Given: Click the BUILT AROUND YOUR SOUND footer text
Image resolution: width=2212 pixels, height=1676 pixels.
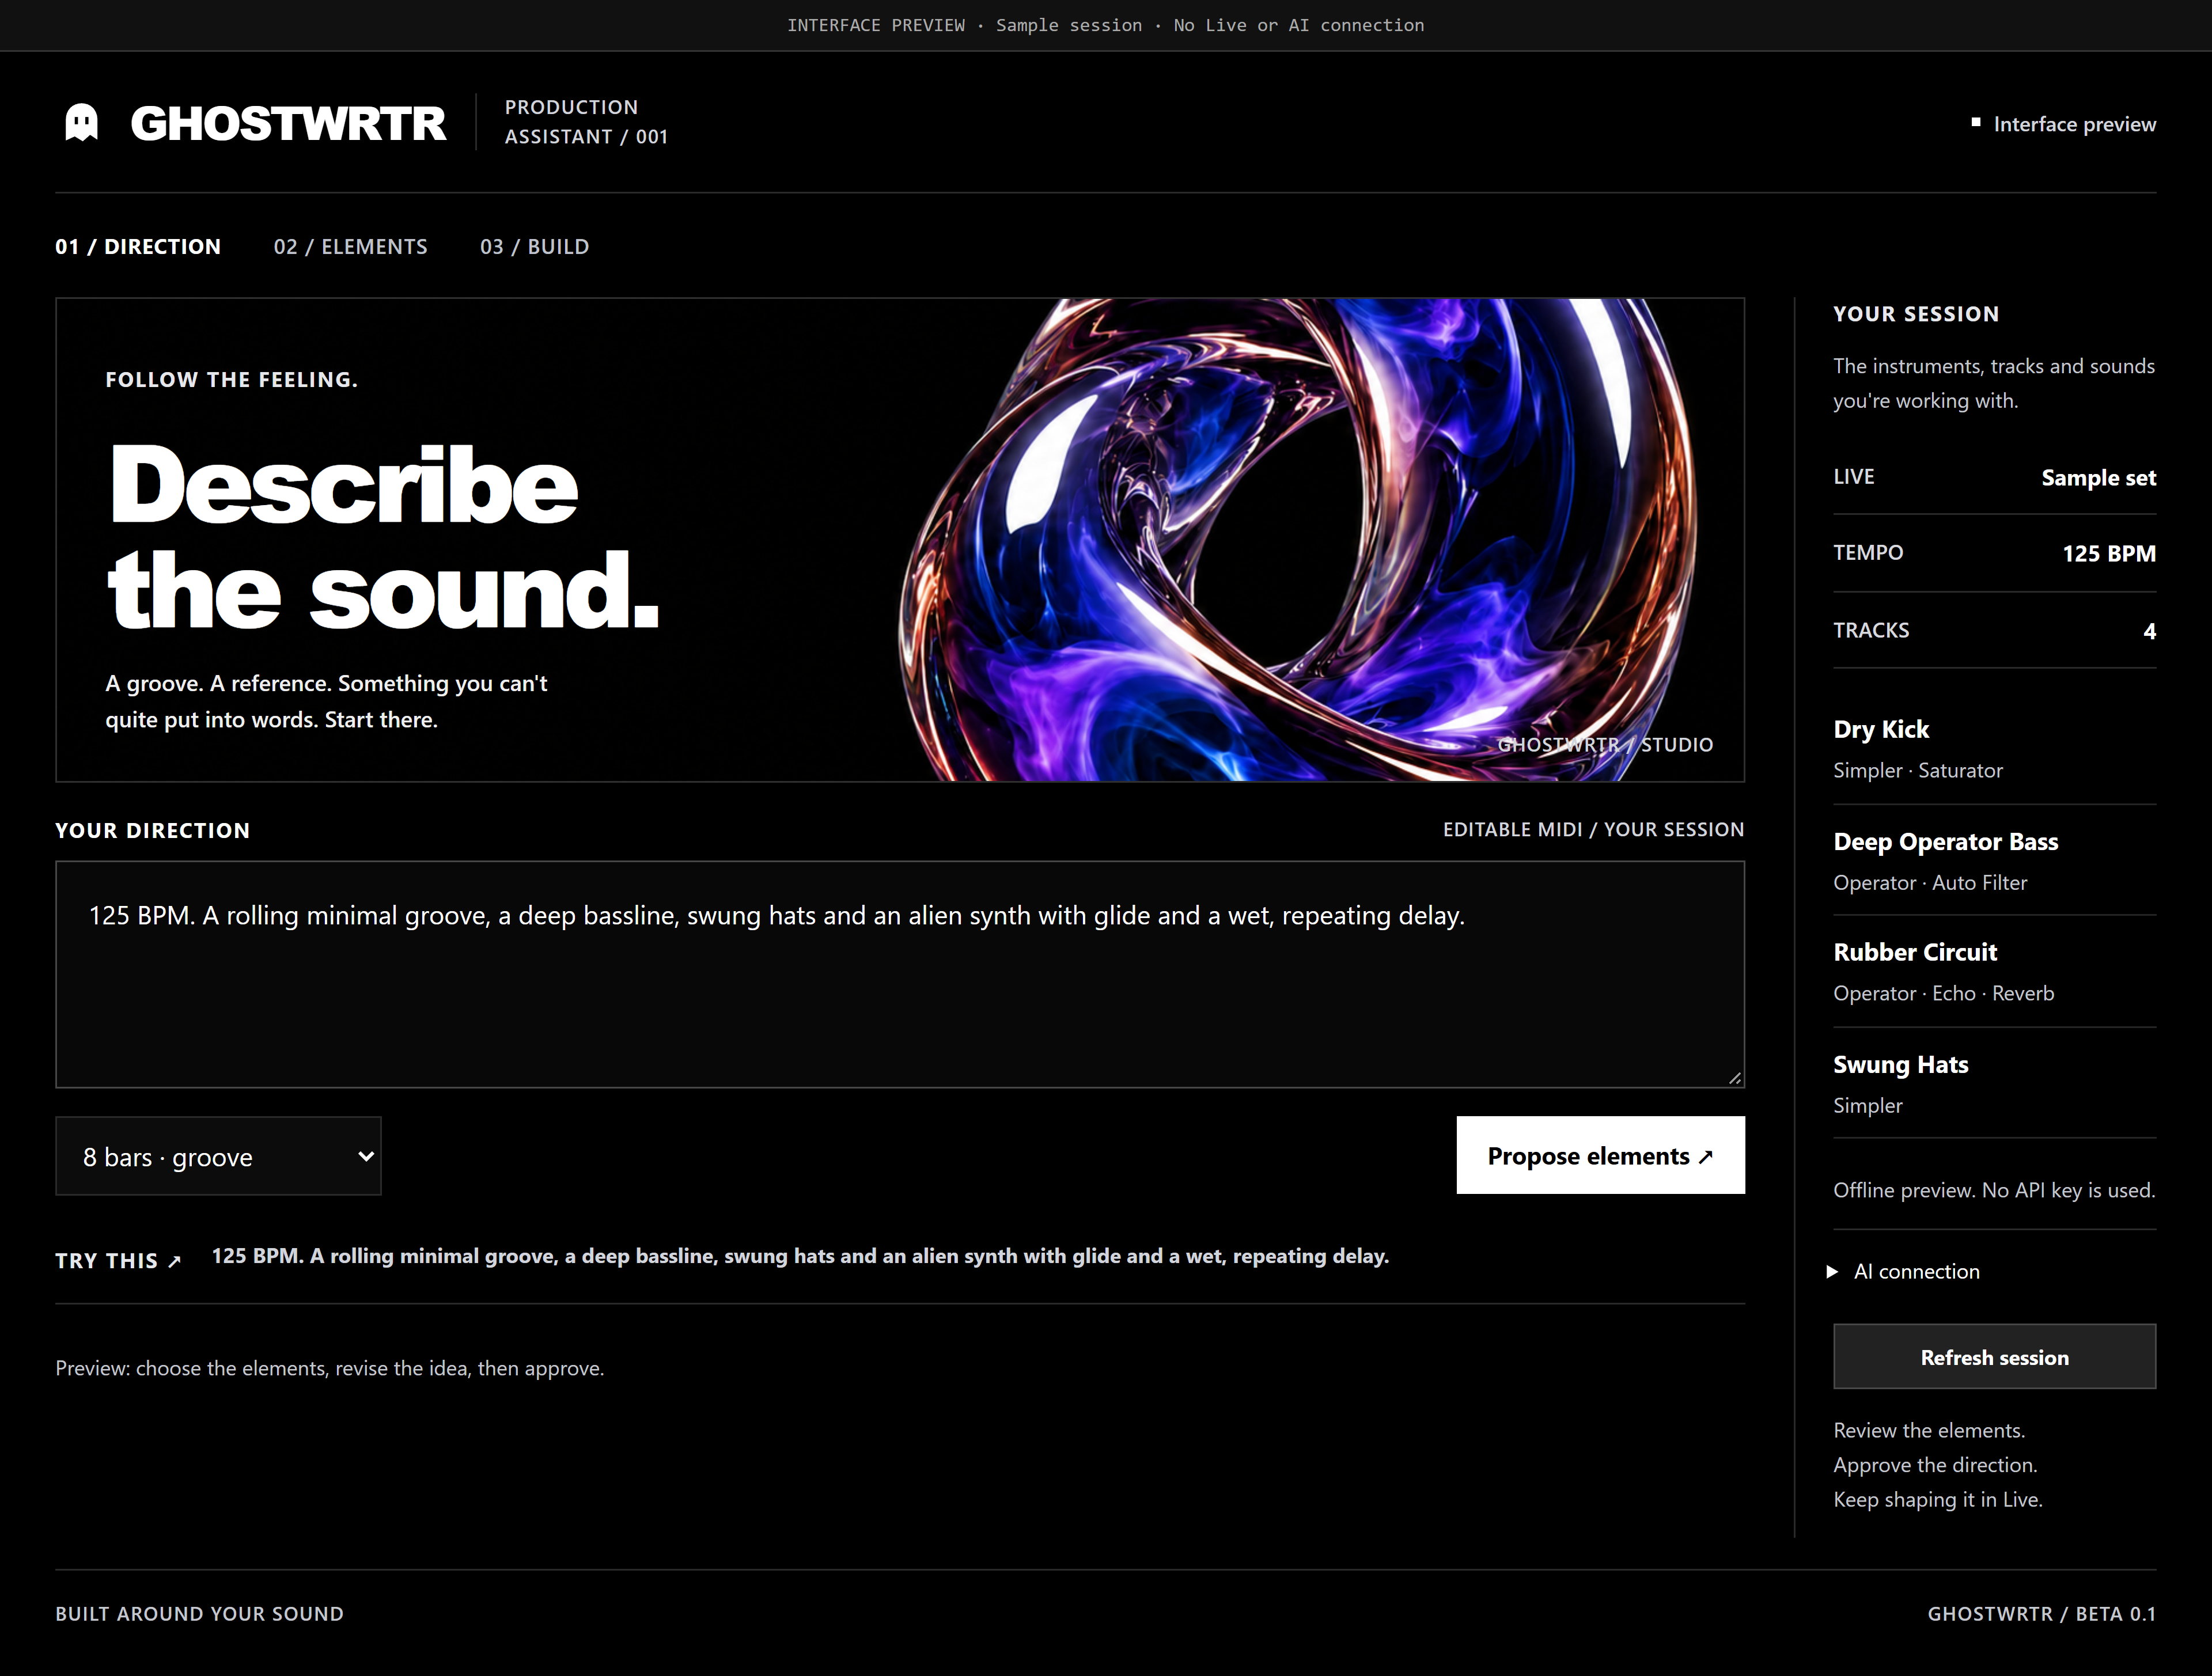Looking at the screenshot, I should [199, 1614].
